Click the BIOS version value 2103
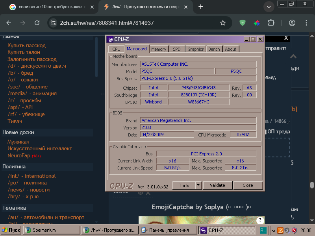Image resolution: width=315 pixels, height=236 pixels. point(198,127)
